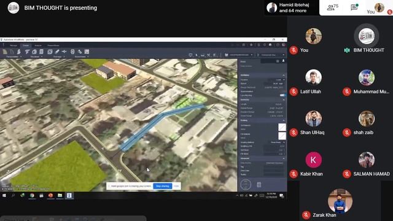The width and height of the screenshot is (393, 221).
Task: Open Chrome from the shared taskbar
Action: tap(32, 195)
